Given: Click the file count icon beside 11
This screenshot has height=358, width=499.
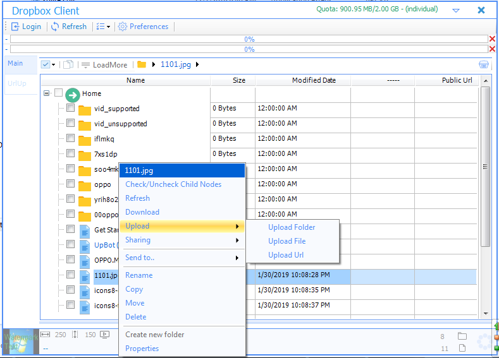Looking at the screenshot, I should click(x=462, y=348).
